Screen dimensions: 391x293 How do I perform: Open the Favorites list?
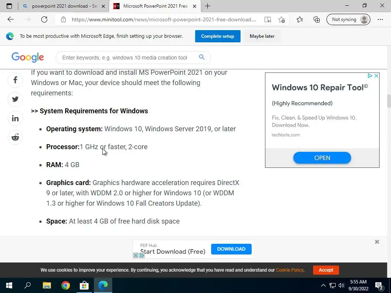tap(300, 19)
